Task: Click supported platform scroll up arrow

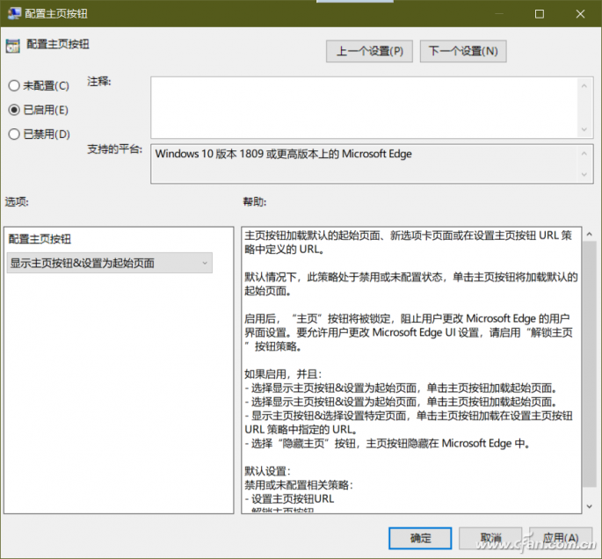Action: 584,154
